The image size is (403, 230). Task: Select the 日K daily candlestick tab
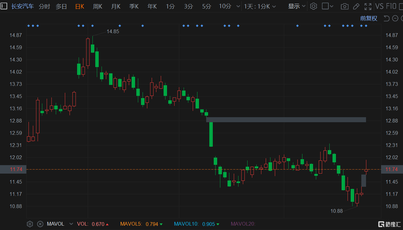[x=80, y=6]
